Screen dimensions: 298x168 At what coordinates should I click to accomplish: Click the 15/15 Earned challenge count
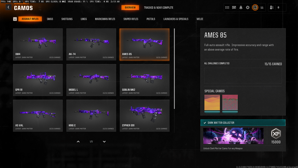coord(273,64)
